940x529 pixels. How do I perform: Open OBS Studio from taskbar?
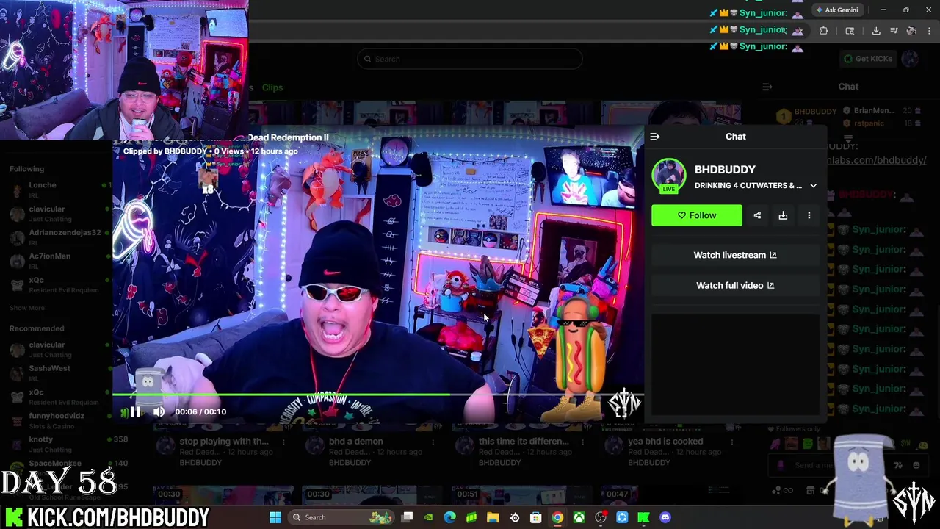tap(601, 517)
